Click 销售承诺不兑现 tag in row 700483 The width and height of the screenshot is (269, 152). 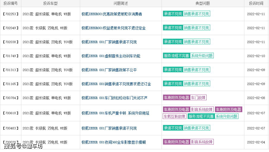coord(197,128)
